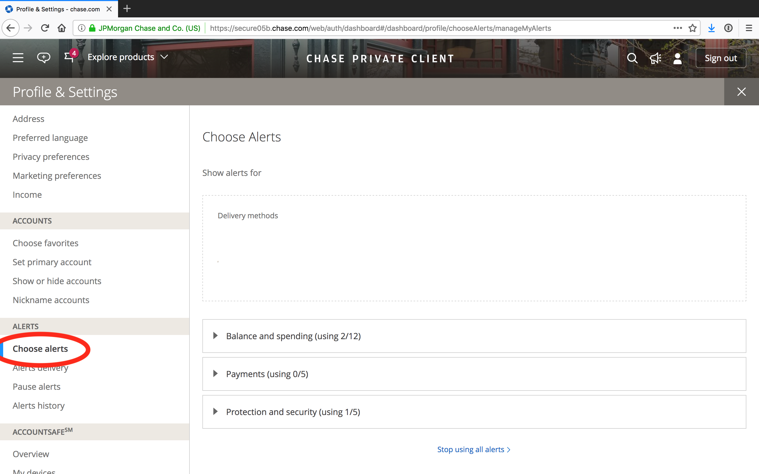Close the Profile & Settings browser tab
Image resolution: width=759 pixels, height=474 pixels.
click(x=109, y=9)
